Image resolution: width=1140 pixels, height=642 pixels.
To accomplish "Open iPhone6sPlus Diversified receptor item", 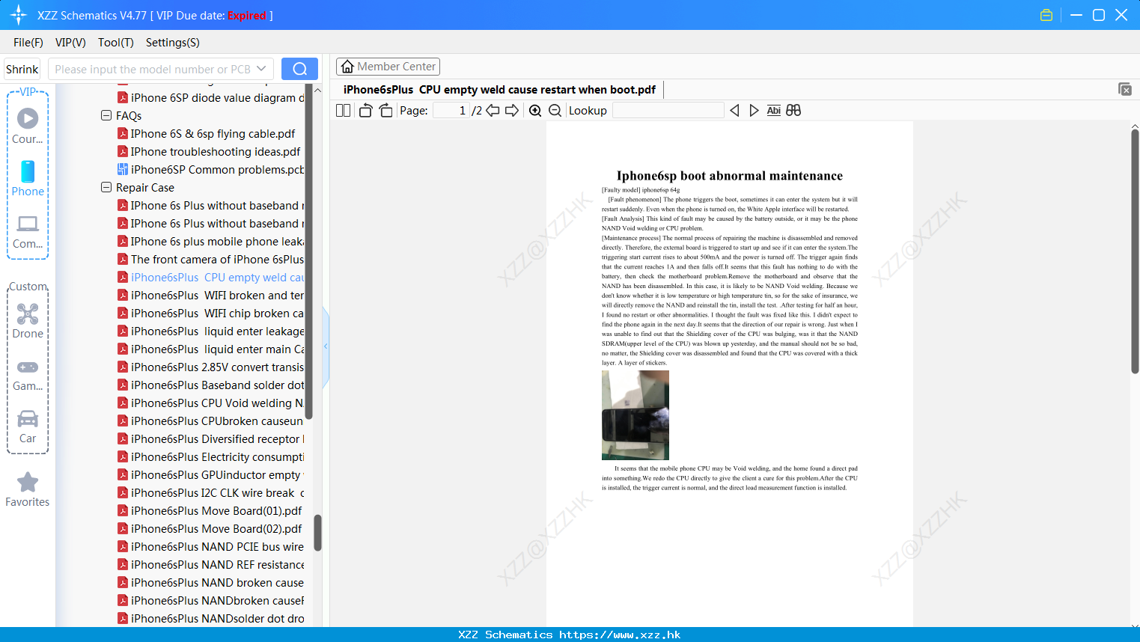I will pos(211,439).
